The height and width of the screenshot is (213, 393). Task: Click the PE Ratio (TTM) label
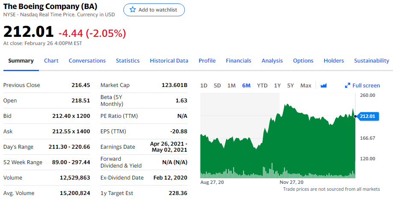119,116
